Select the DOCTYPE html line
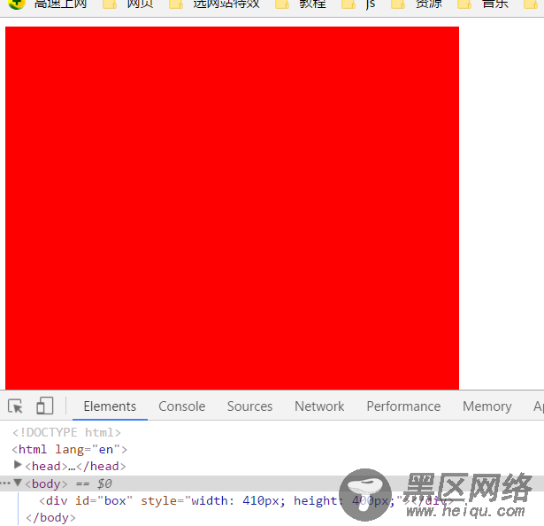 point(66,432)
